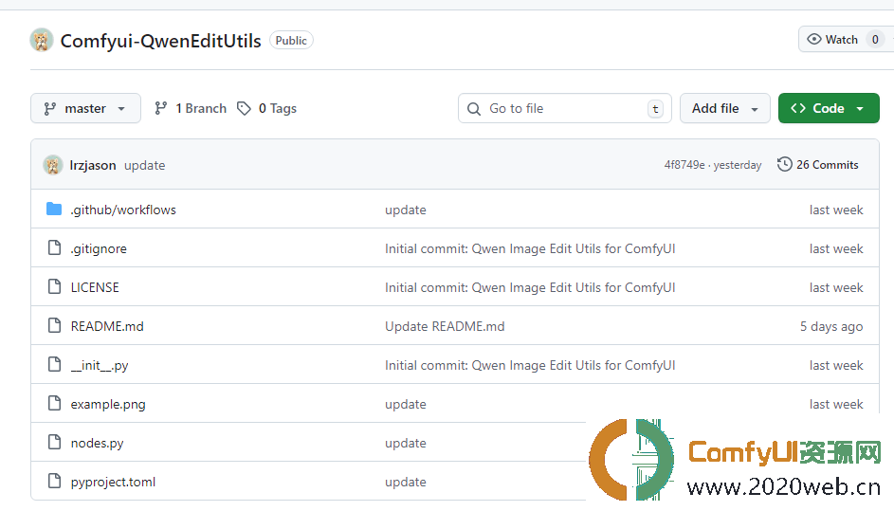This screenshot has width=894, height=511.
Task: Open the repository owner avatar beside Comfyui-QwenEditUtils
Action: click(x=42, y=41)
